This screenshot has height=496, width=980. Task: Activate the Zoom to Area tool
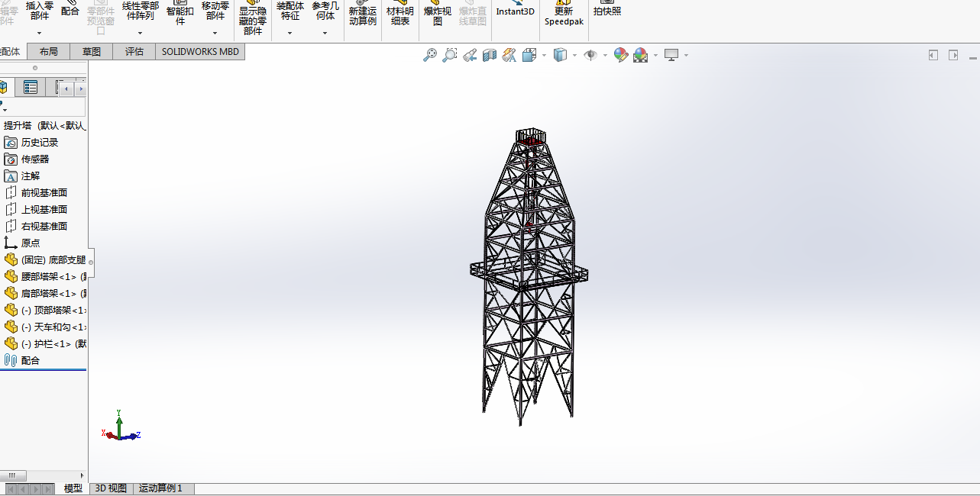tap(450, 55)
